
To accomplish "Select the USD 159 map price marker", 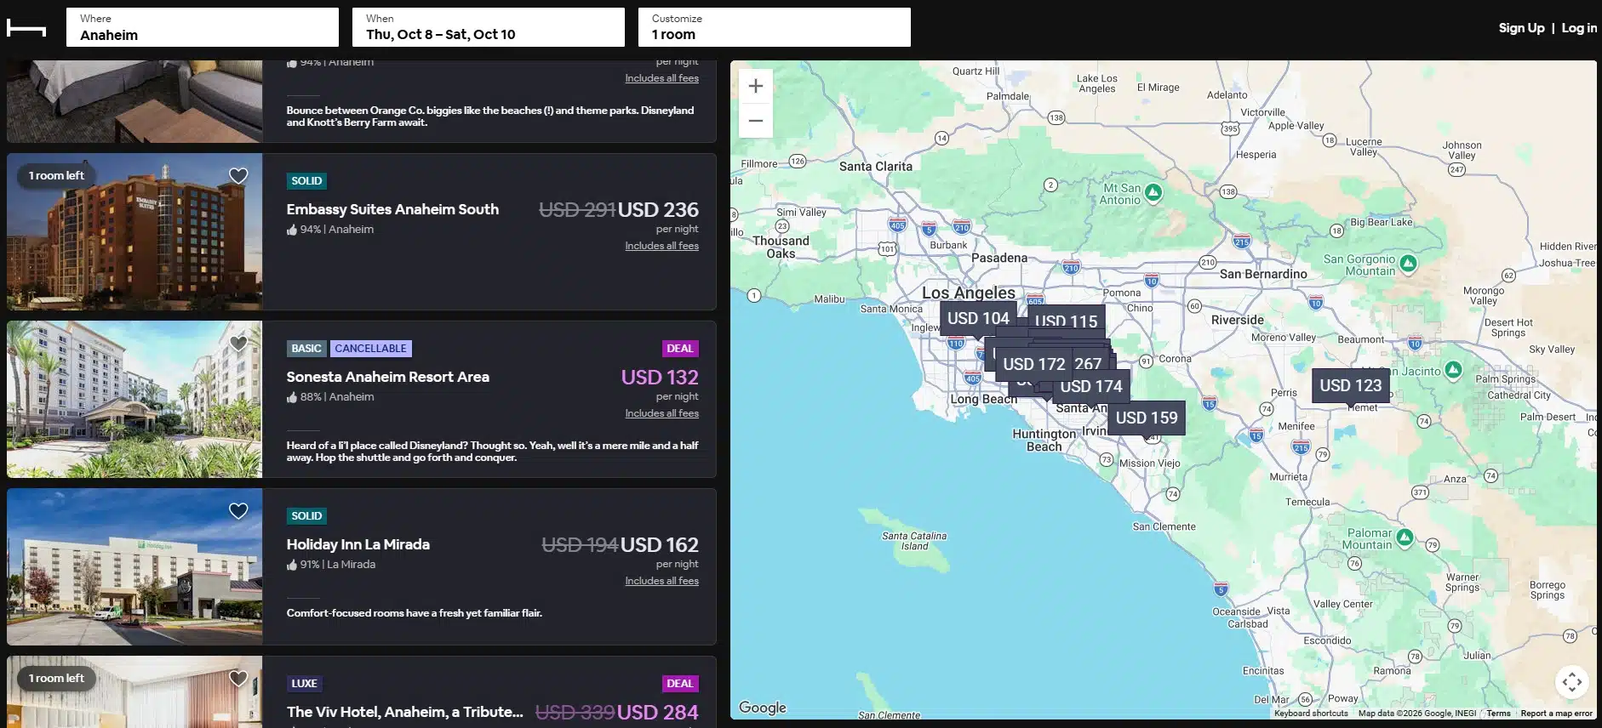I will pyautogui.click(x=1147, y=418).
